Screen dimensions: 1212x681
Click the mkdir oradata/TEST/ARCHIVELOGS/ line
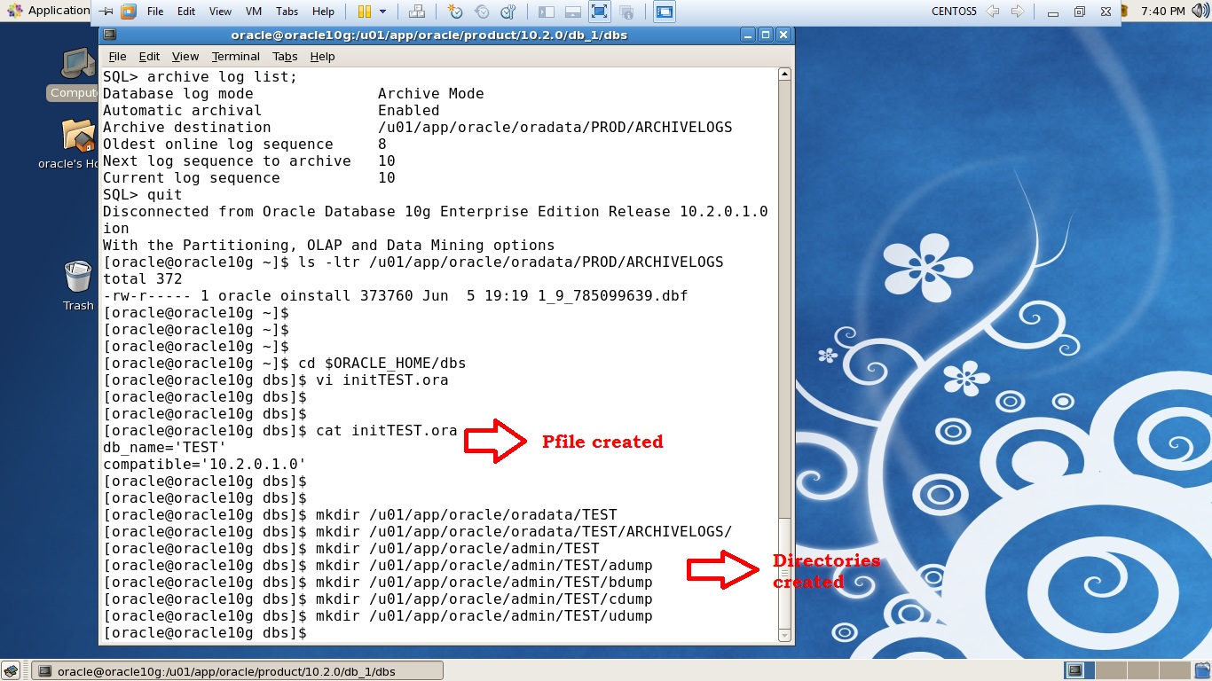pyautogui.click(x=524, y=532)
